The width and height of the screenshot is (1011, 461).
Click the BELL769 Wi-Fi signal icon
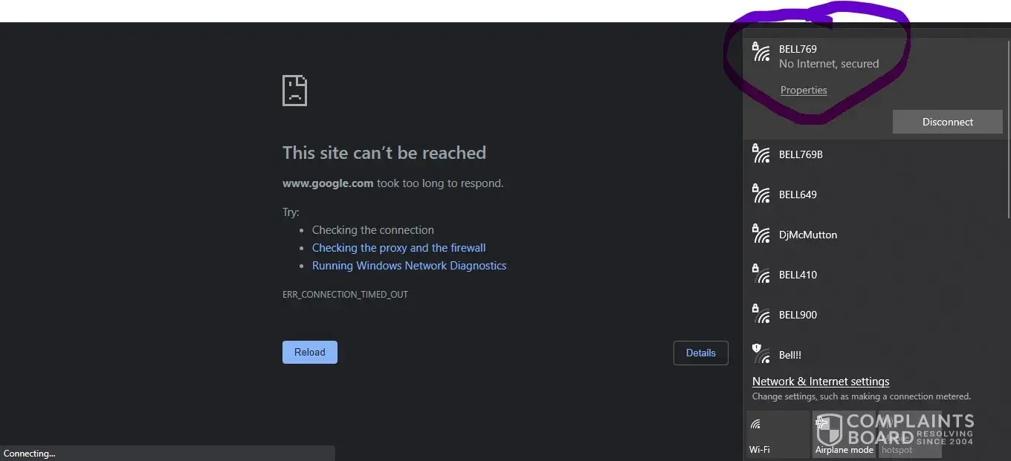tap(760, 51)
